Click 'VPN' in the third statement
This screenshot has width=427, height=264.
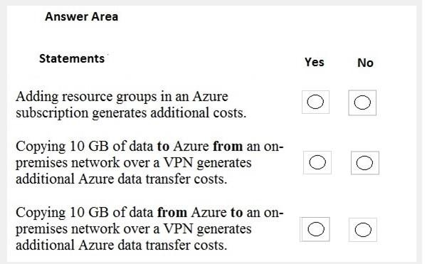[178, 229]
